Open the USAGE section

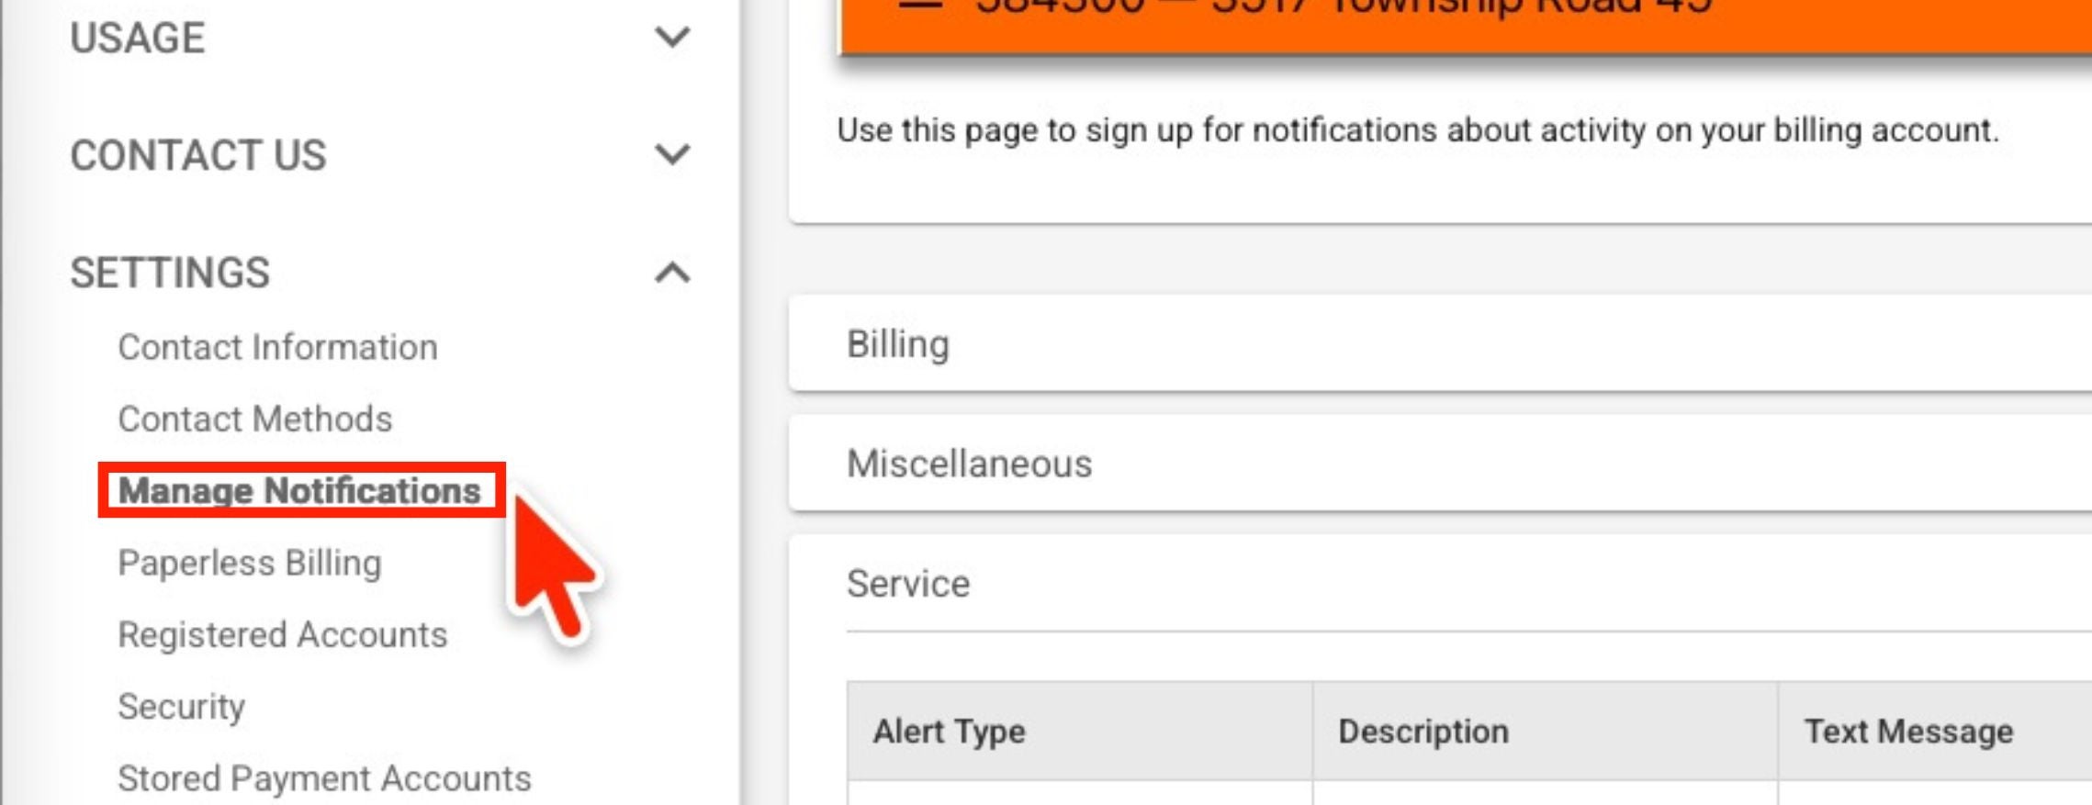point(138,38)
